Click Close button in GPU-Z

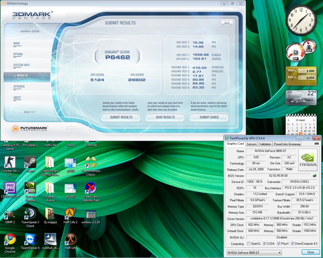click(x=311, y=252)
